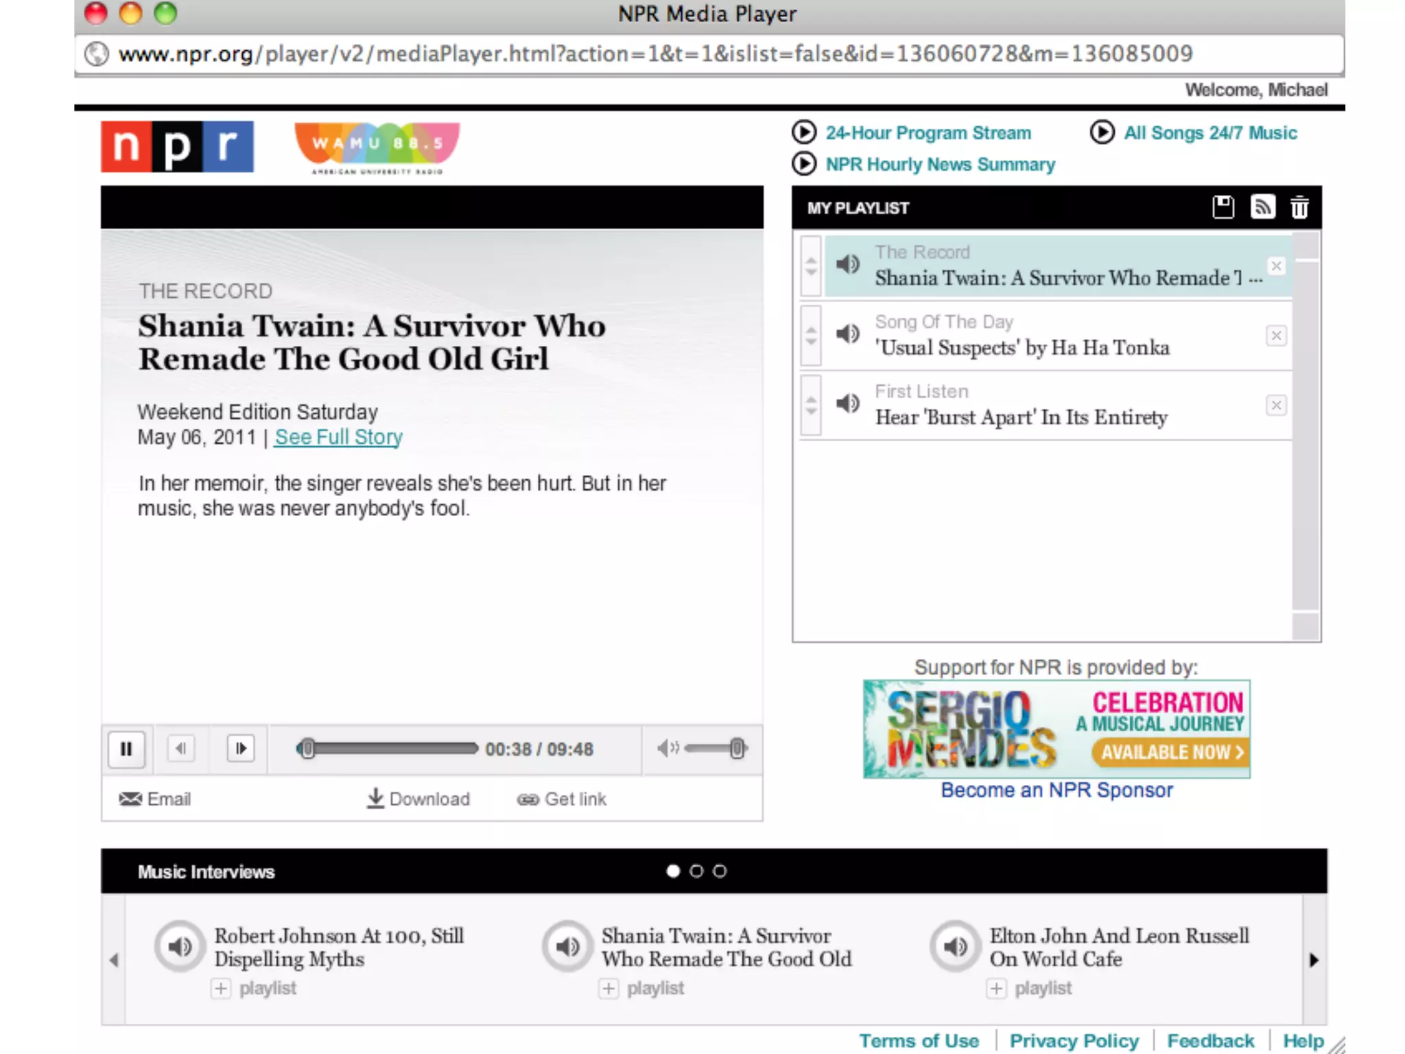The height and width of the screenshot is (1054, 1405).
Task: Click the Download button
Action: [418, 799]
